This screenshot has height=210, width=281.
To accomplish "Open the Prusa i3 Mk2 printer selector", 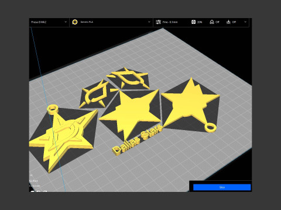I will [x=49, y=22].
